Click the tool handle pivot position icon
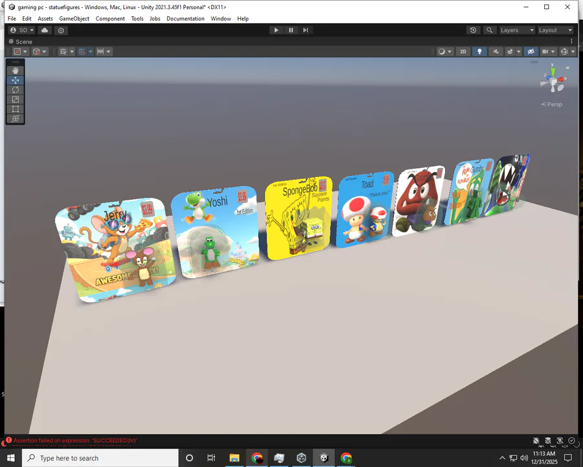Viewport: 583px width, 467px height. pyautogui.click(x=17, y=51)
